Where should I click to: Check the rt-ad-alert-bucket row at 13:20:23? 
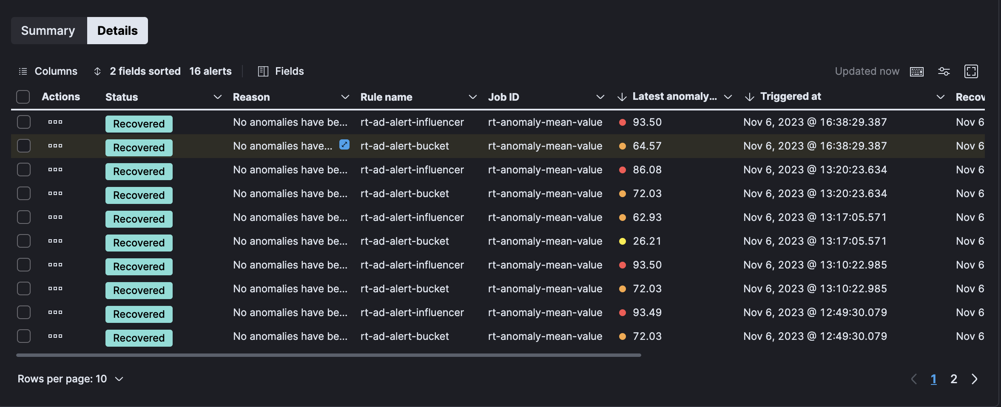pyautogui.click(x=24, y=193)
